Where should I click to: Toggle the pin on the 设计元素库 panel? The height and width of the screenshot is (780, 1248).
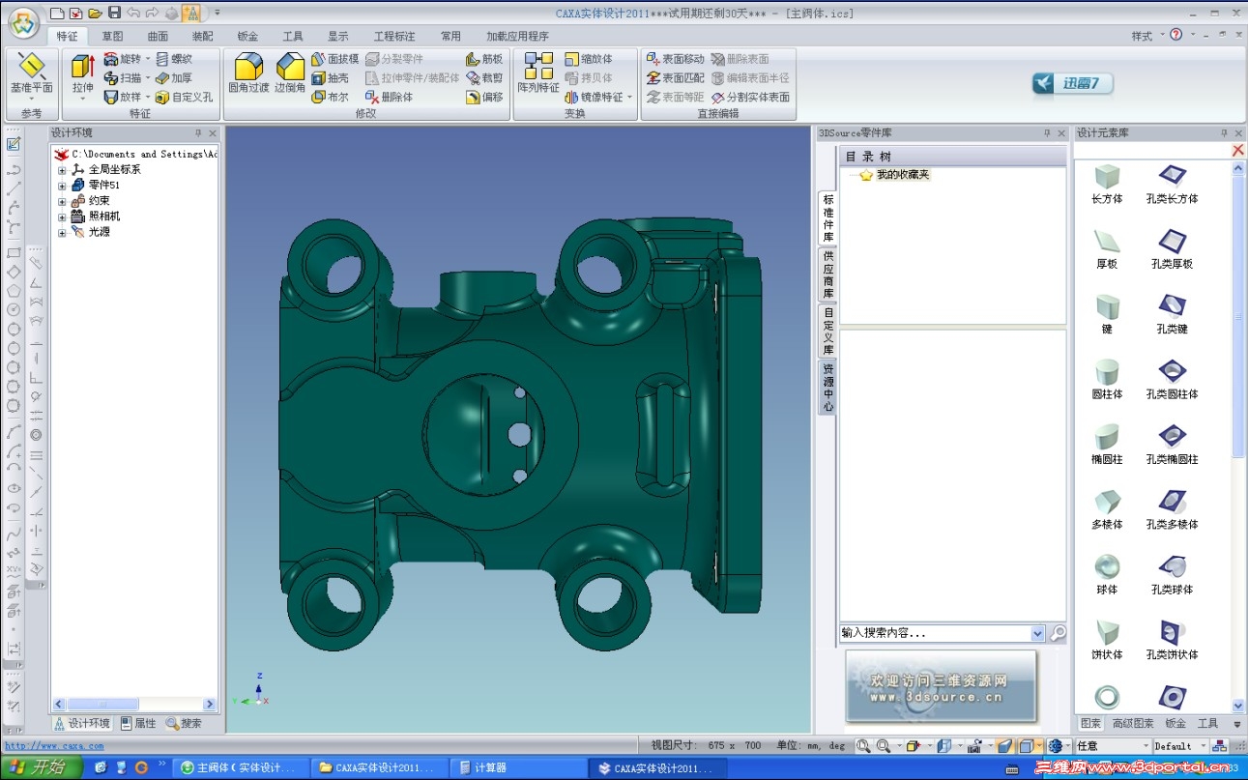point(1224,133)
